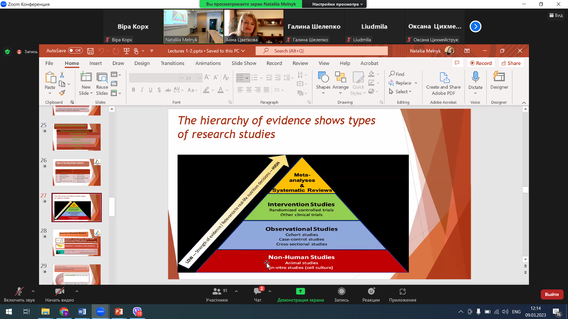Click the Justify alignment icon
Screen dimensions: 568x319
267,90
